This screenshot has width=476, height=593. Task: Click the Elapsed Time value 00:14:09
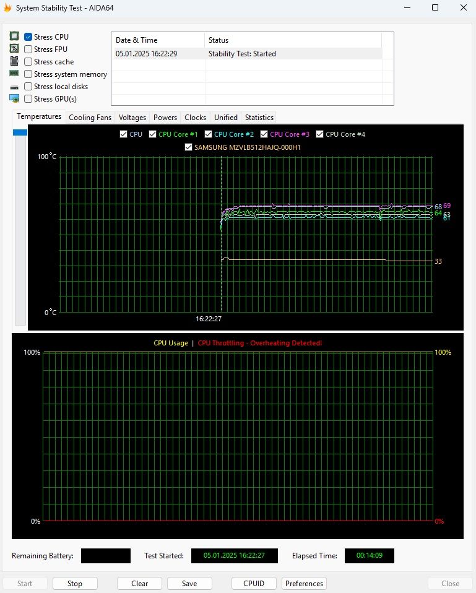point(370,556)
